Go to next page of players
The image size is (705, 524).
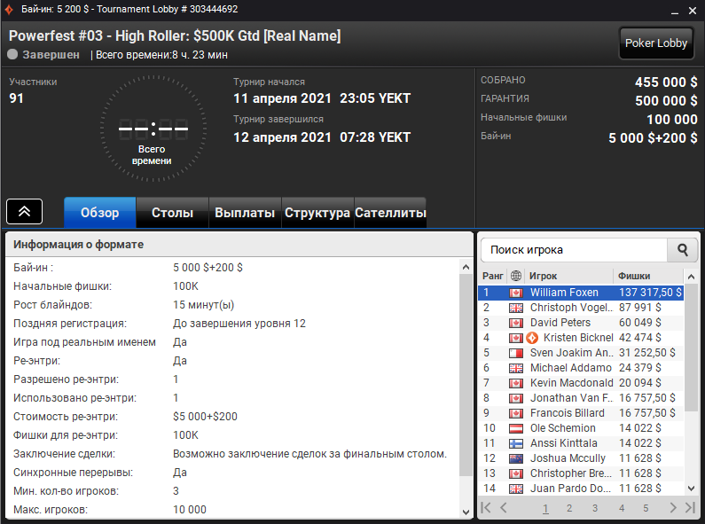click(672, 508)
